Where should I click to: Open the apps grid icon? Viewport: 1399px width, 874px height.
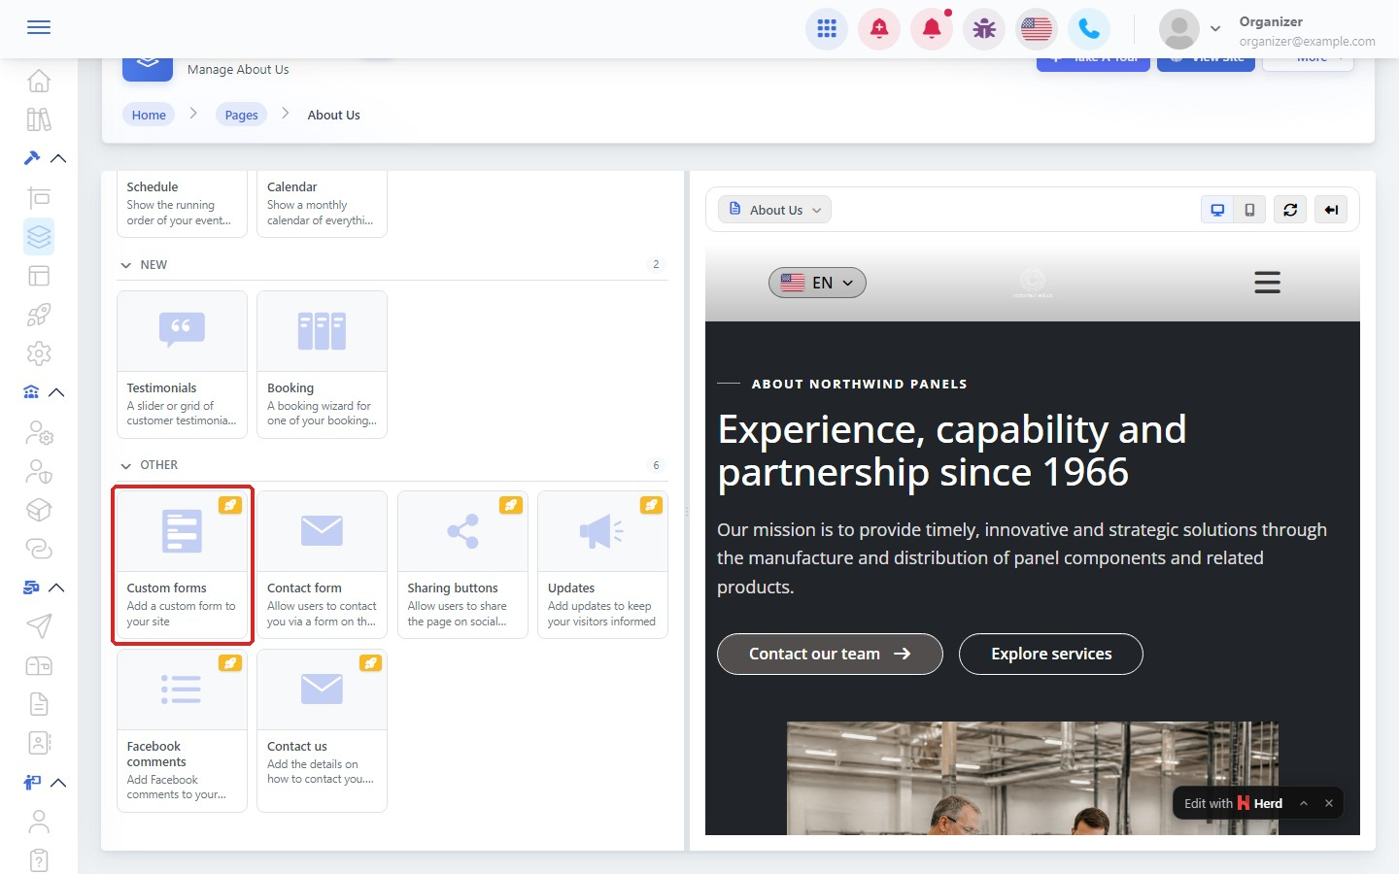point(827,29)
